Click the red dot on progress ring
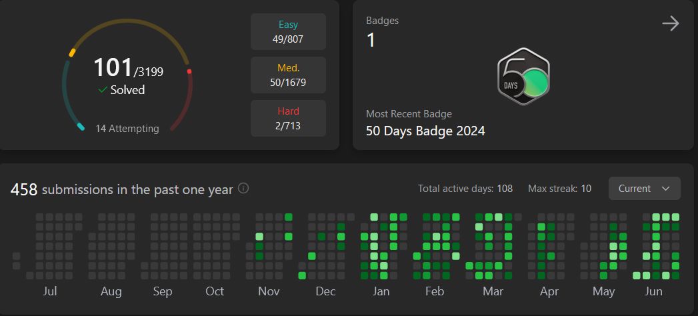Screen dimensions: 698x316 (x=189, y=71)
